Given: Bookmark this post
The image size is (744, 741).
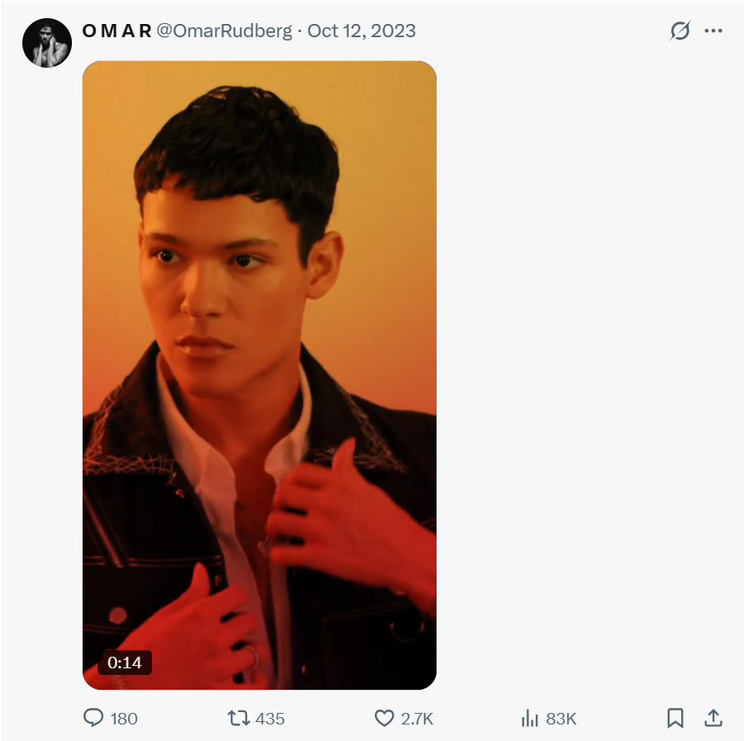Looking at the screenshot, I should (x=675, y=718).
